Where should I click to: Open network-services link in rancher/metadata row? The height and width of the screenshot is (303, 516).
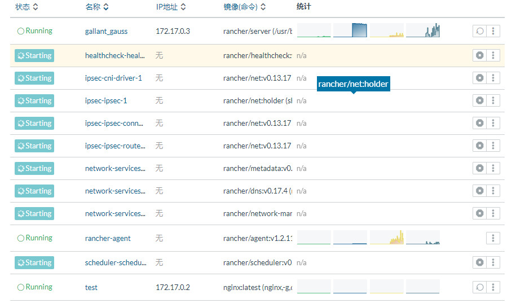(x=115, y=169)
